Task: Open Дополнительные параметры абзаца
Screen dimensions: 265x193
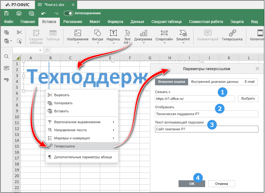Action: coord(82,157)
